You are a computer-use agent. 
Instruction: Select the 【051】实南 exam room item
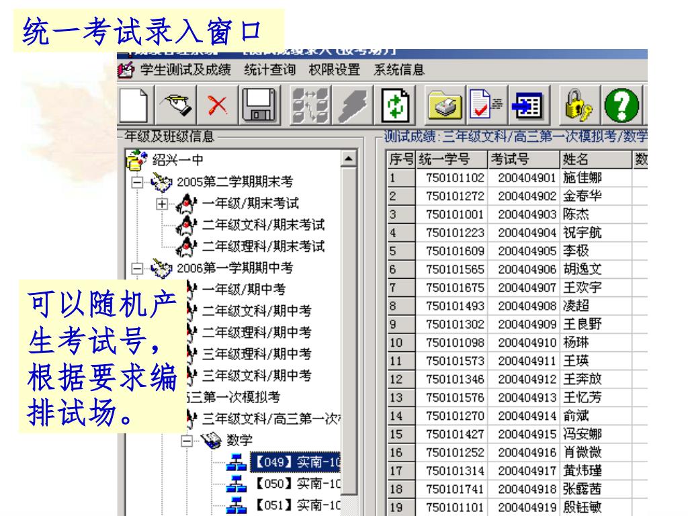click(x=296, y=505)
